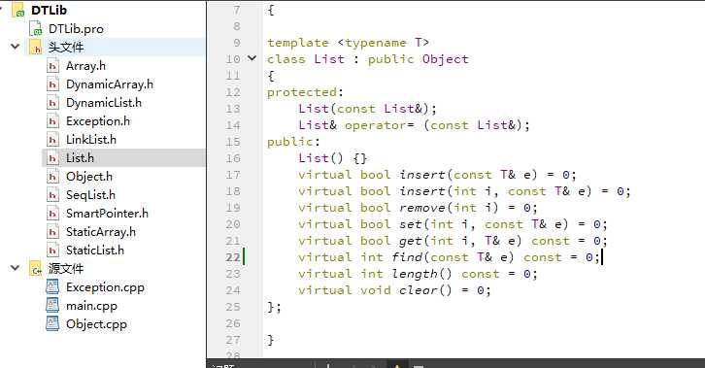The height and width of the screenshot is (368, 705).
Task: Click 'class List : public Object' line
Action: 368,59
